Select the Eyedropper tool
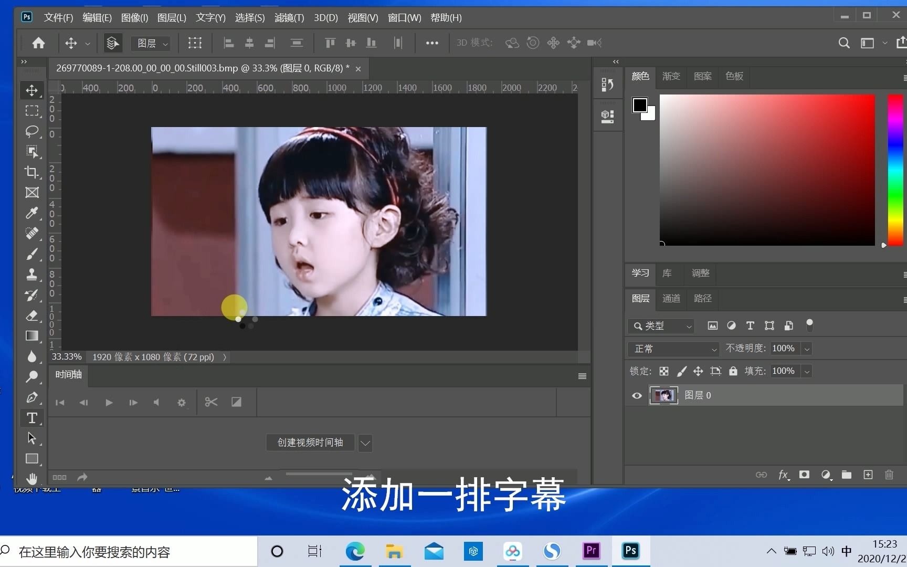Screen dimensions: 907x567 click(32, 213)
